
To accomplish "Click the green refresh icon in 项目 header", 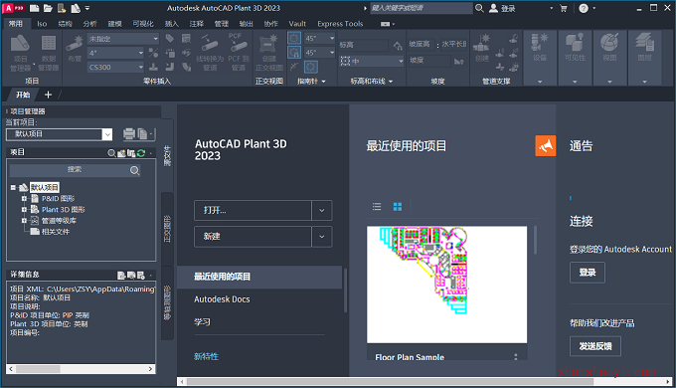I will [141, 153].
